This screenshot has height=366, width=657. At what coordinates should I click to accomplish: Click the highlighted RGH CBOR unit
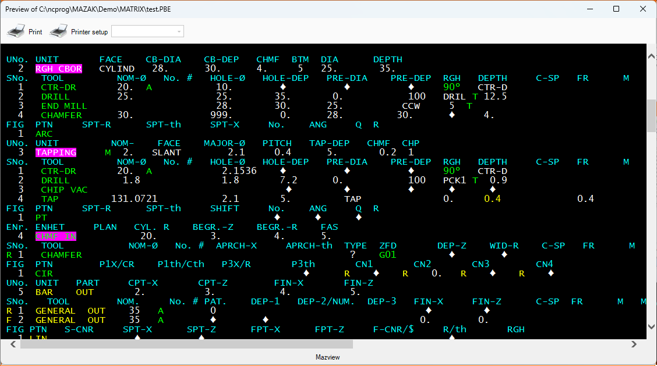click(x=59, y=69)
